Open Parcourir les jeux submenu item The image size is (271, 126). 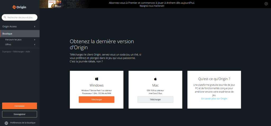pyautogui.click(x=20, y=40)
